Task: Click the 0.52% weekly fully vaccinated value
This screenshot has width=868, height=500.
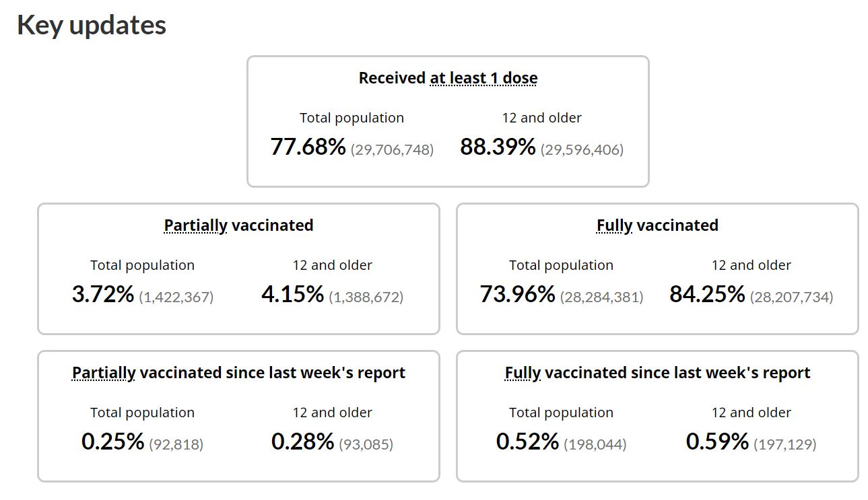Action: coord(527,442)
